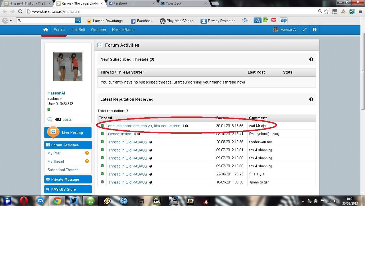Open the Android icon in the taskbar
365x258 pixels.
pyautogui.click(x=7, y=201)
